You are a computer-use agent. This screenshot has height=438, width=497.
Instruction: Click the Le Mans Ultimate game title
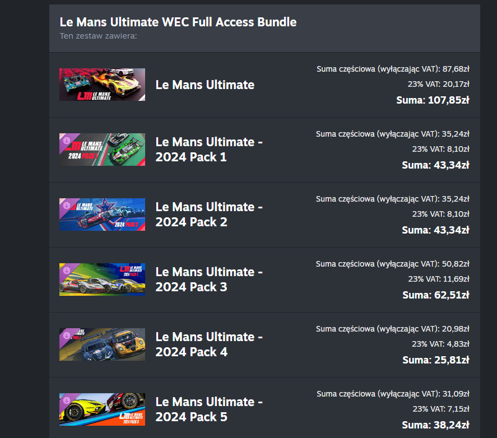coord(205,85)
